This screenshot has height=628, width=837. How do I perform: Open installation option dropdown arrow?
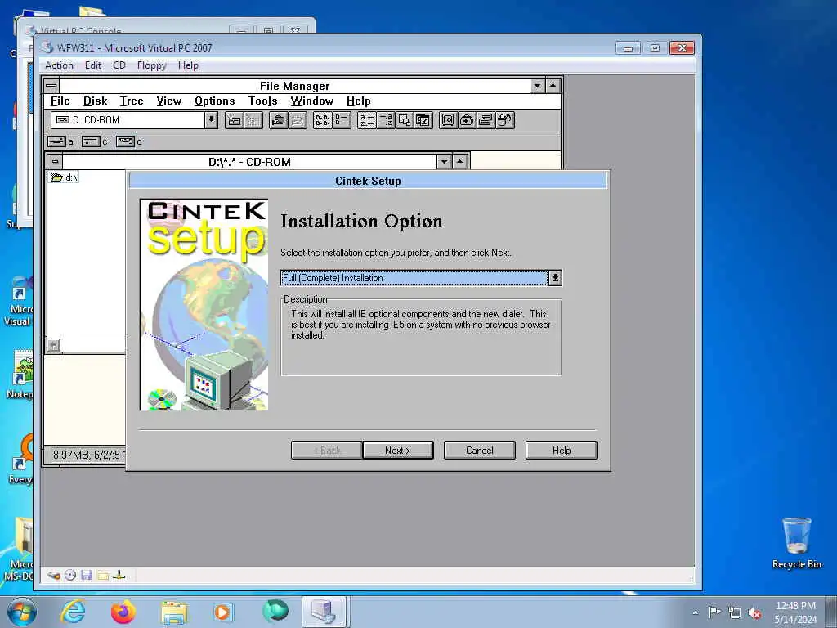click(x=555, y=278)
